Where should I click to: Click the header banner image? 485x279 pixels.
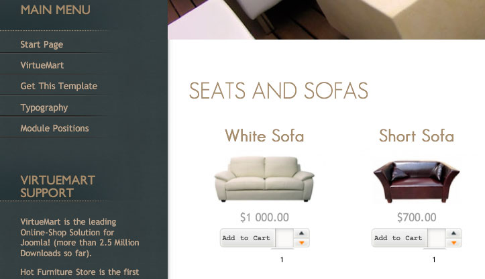pyautogui.click(x=326, y=19)
